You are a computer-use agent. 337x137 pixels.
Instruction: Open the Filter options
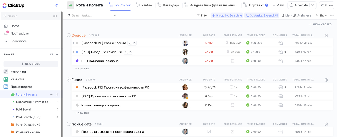202,15
